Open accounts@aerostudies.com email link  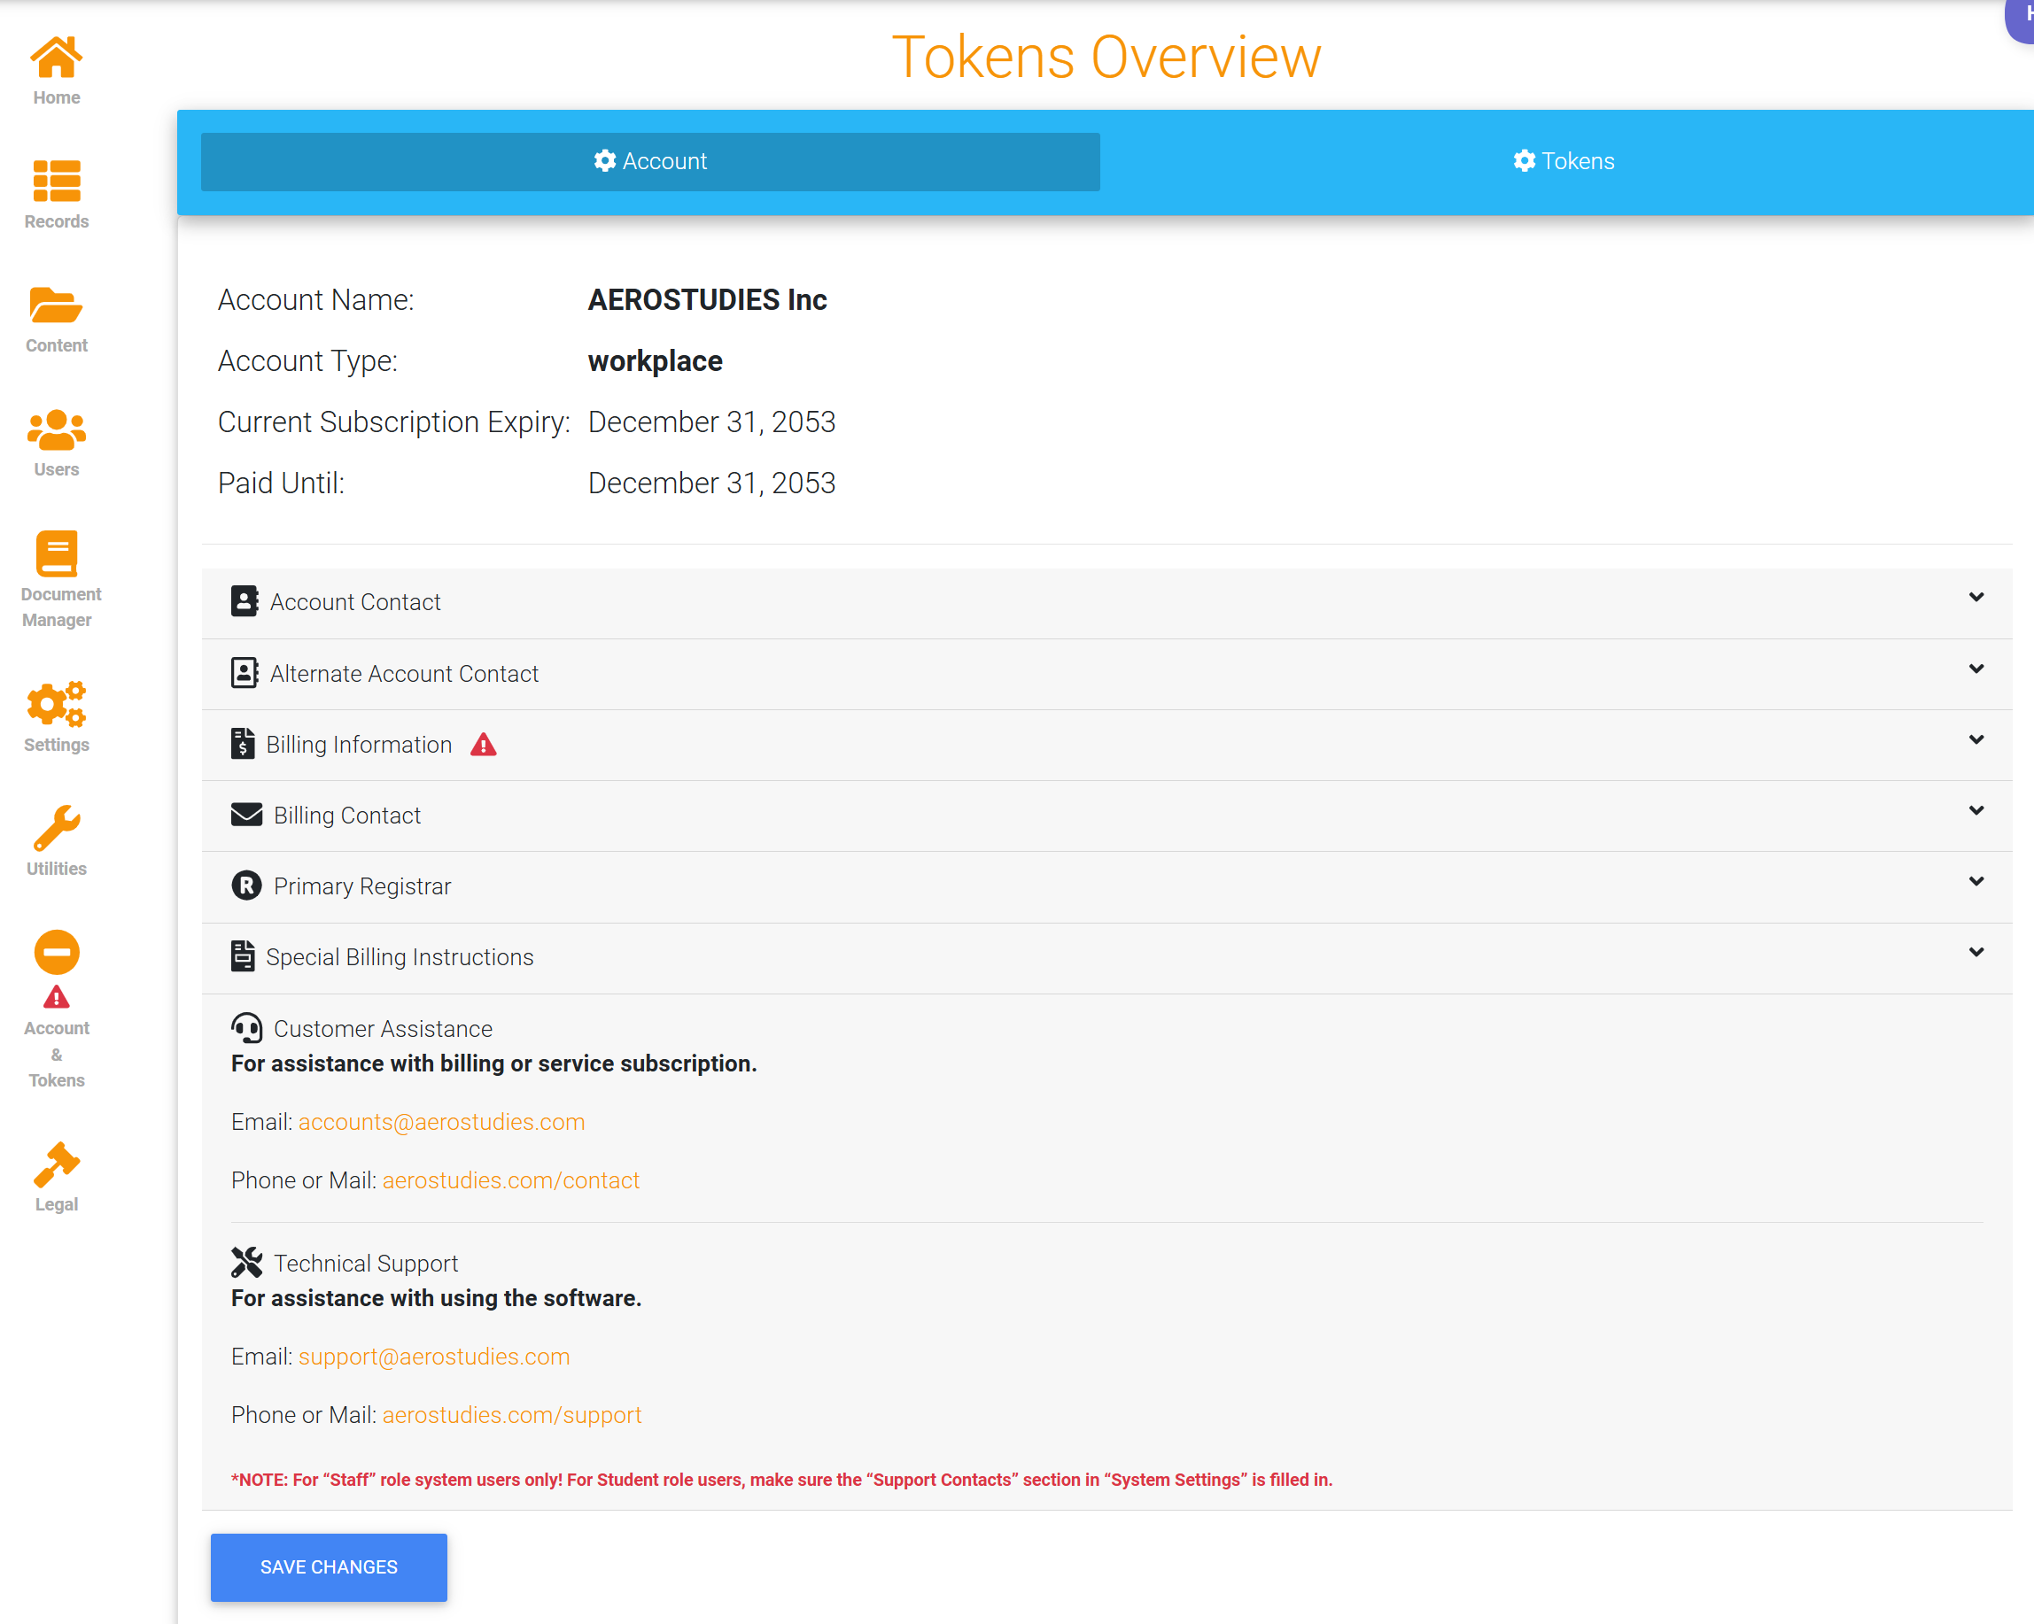pos(441,1121)
